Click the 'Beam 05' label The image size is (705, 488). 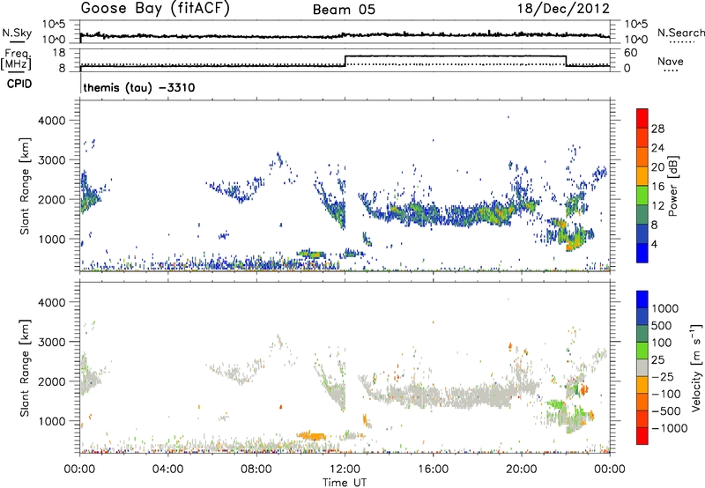click(x=344, y=10)
